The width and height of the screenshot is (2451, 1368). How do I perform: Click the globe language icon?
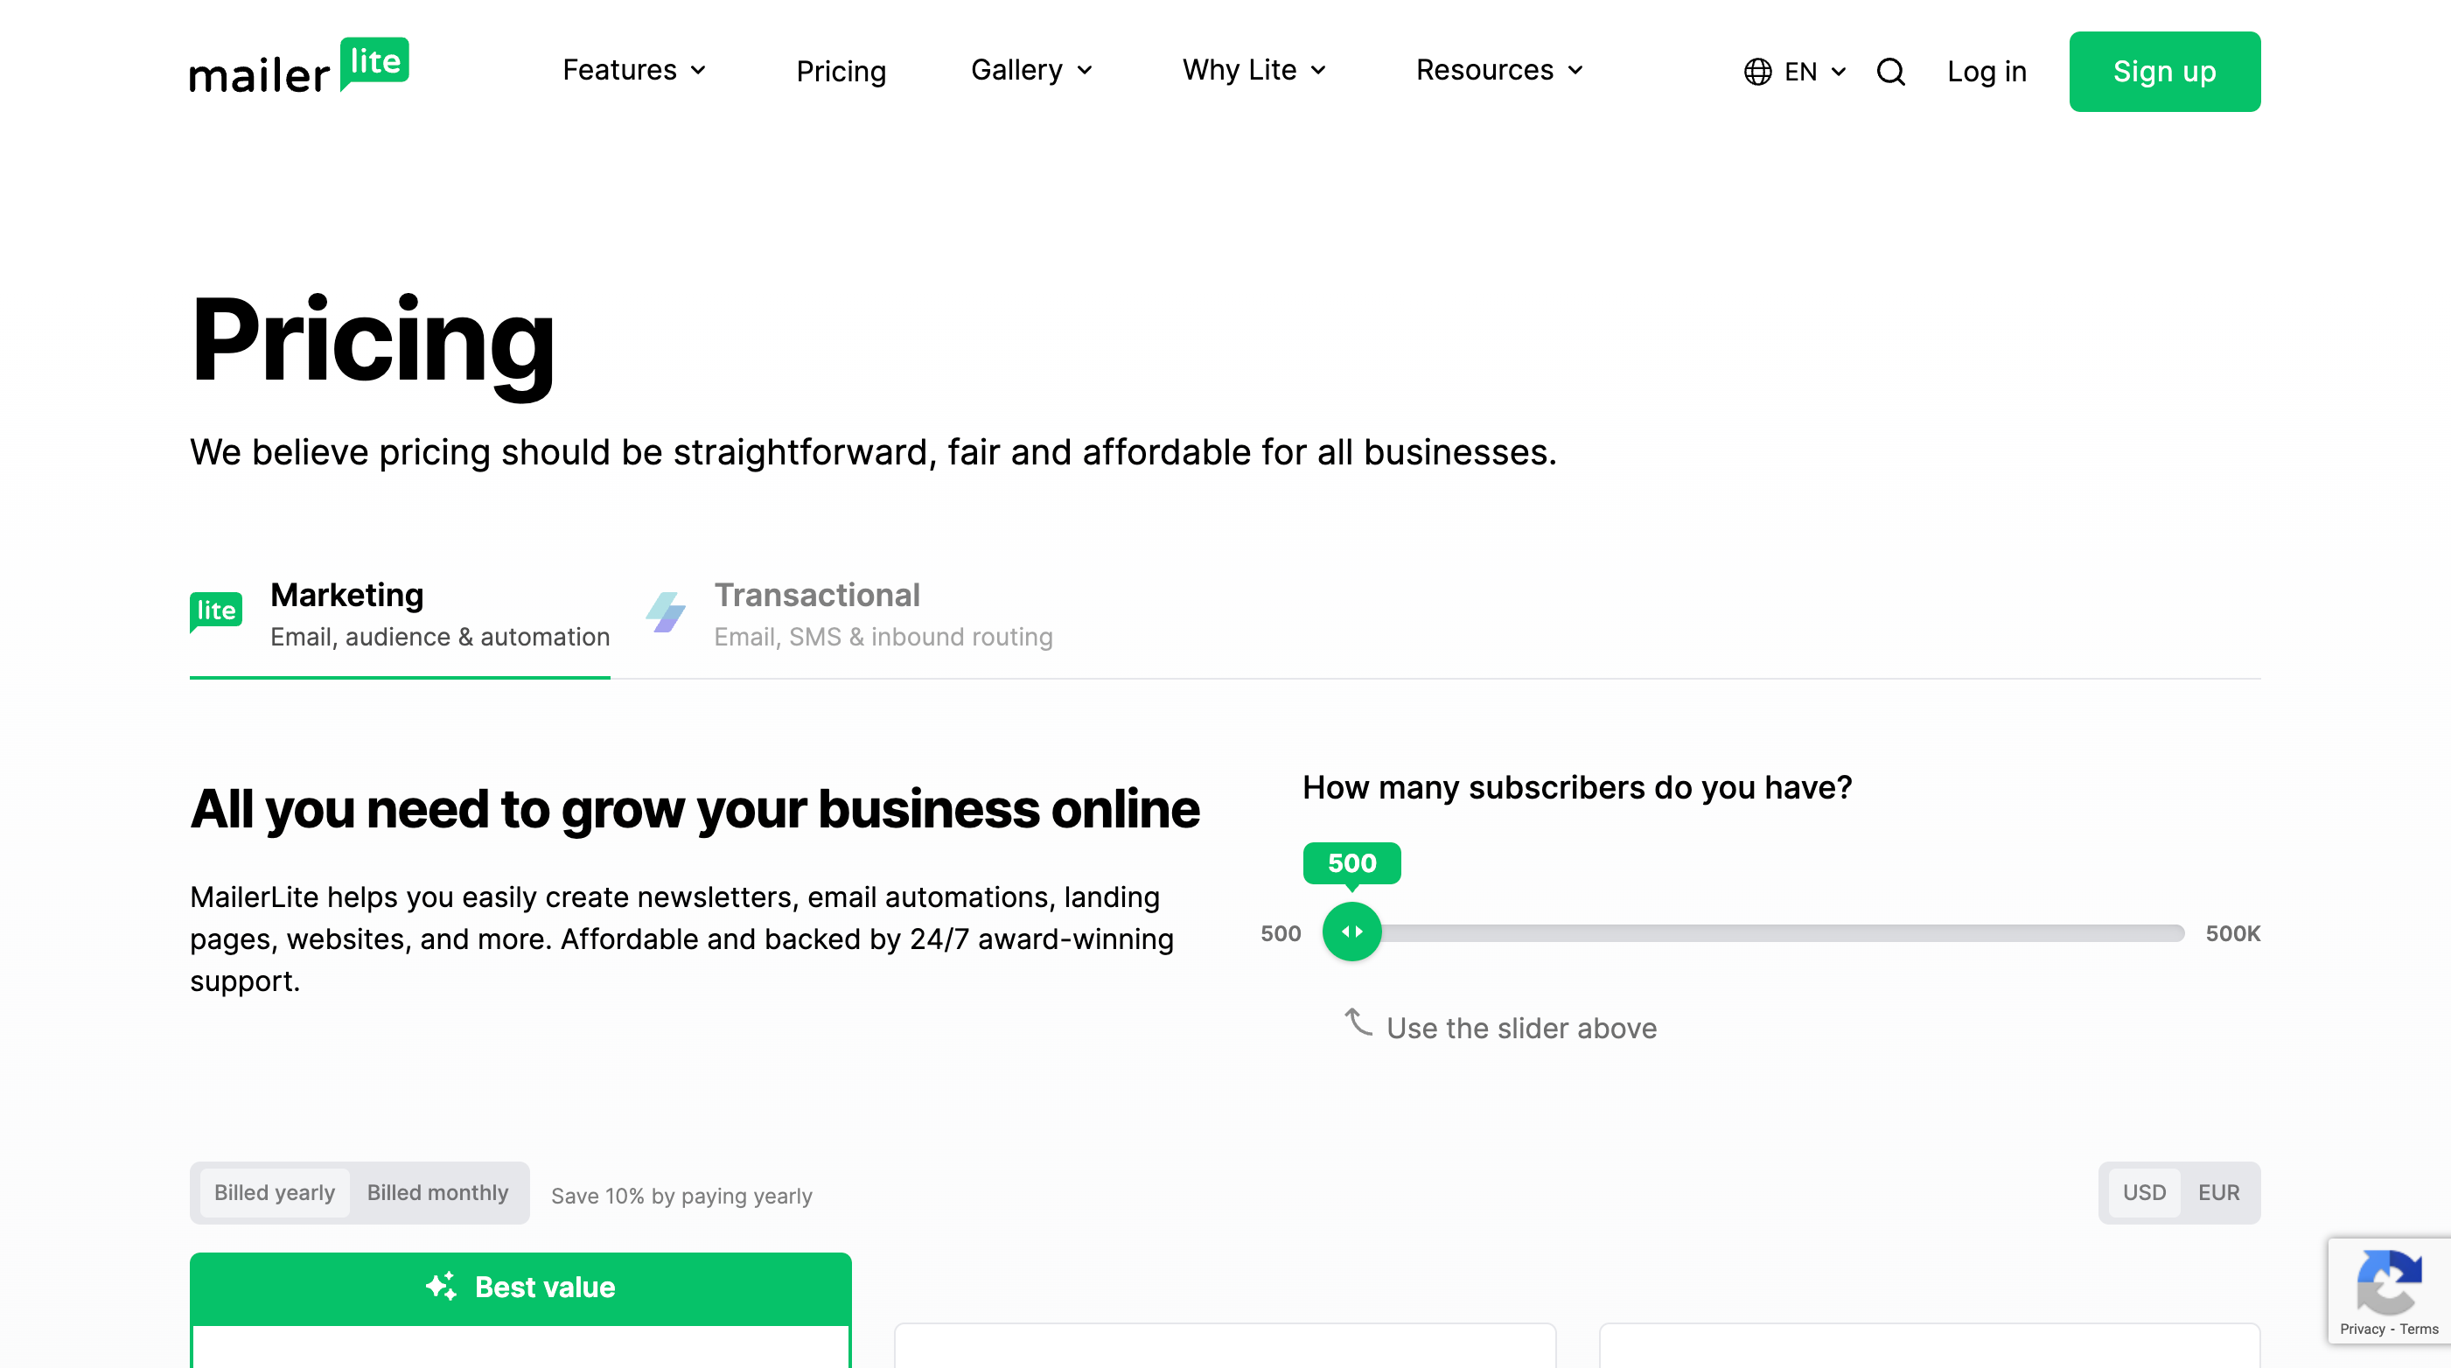pyautogui.click(x=1757, y=72)
